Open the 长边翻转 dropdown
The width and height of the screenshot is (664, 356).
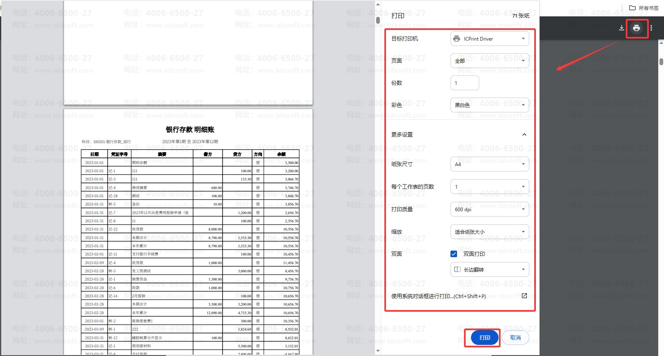[489, 269]
